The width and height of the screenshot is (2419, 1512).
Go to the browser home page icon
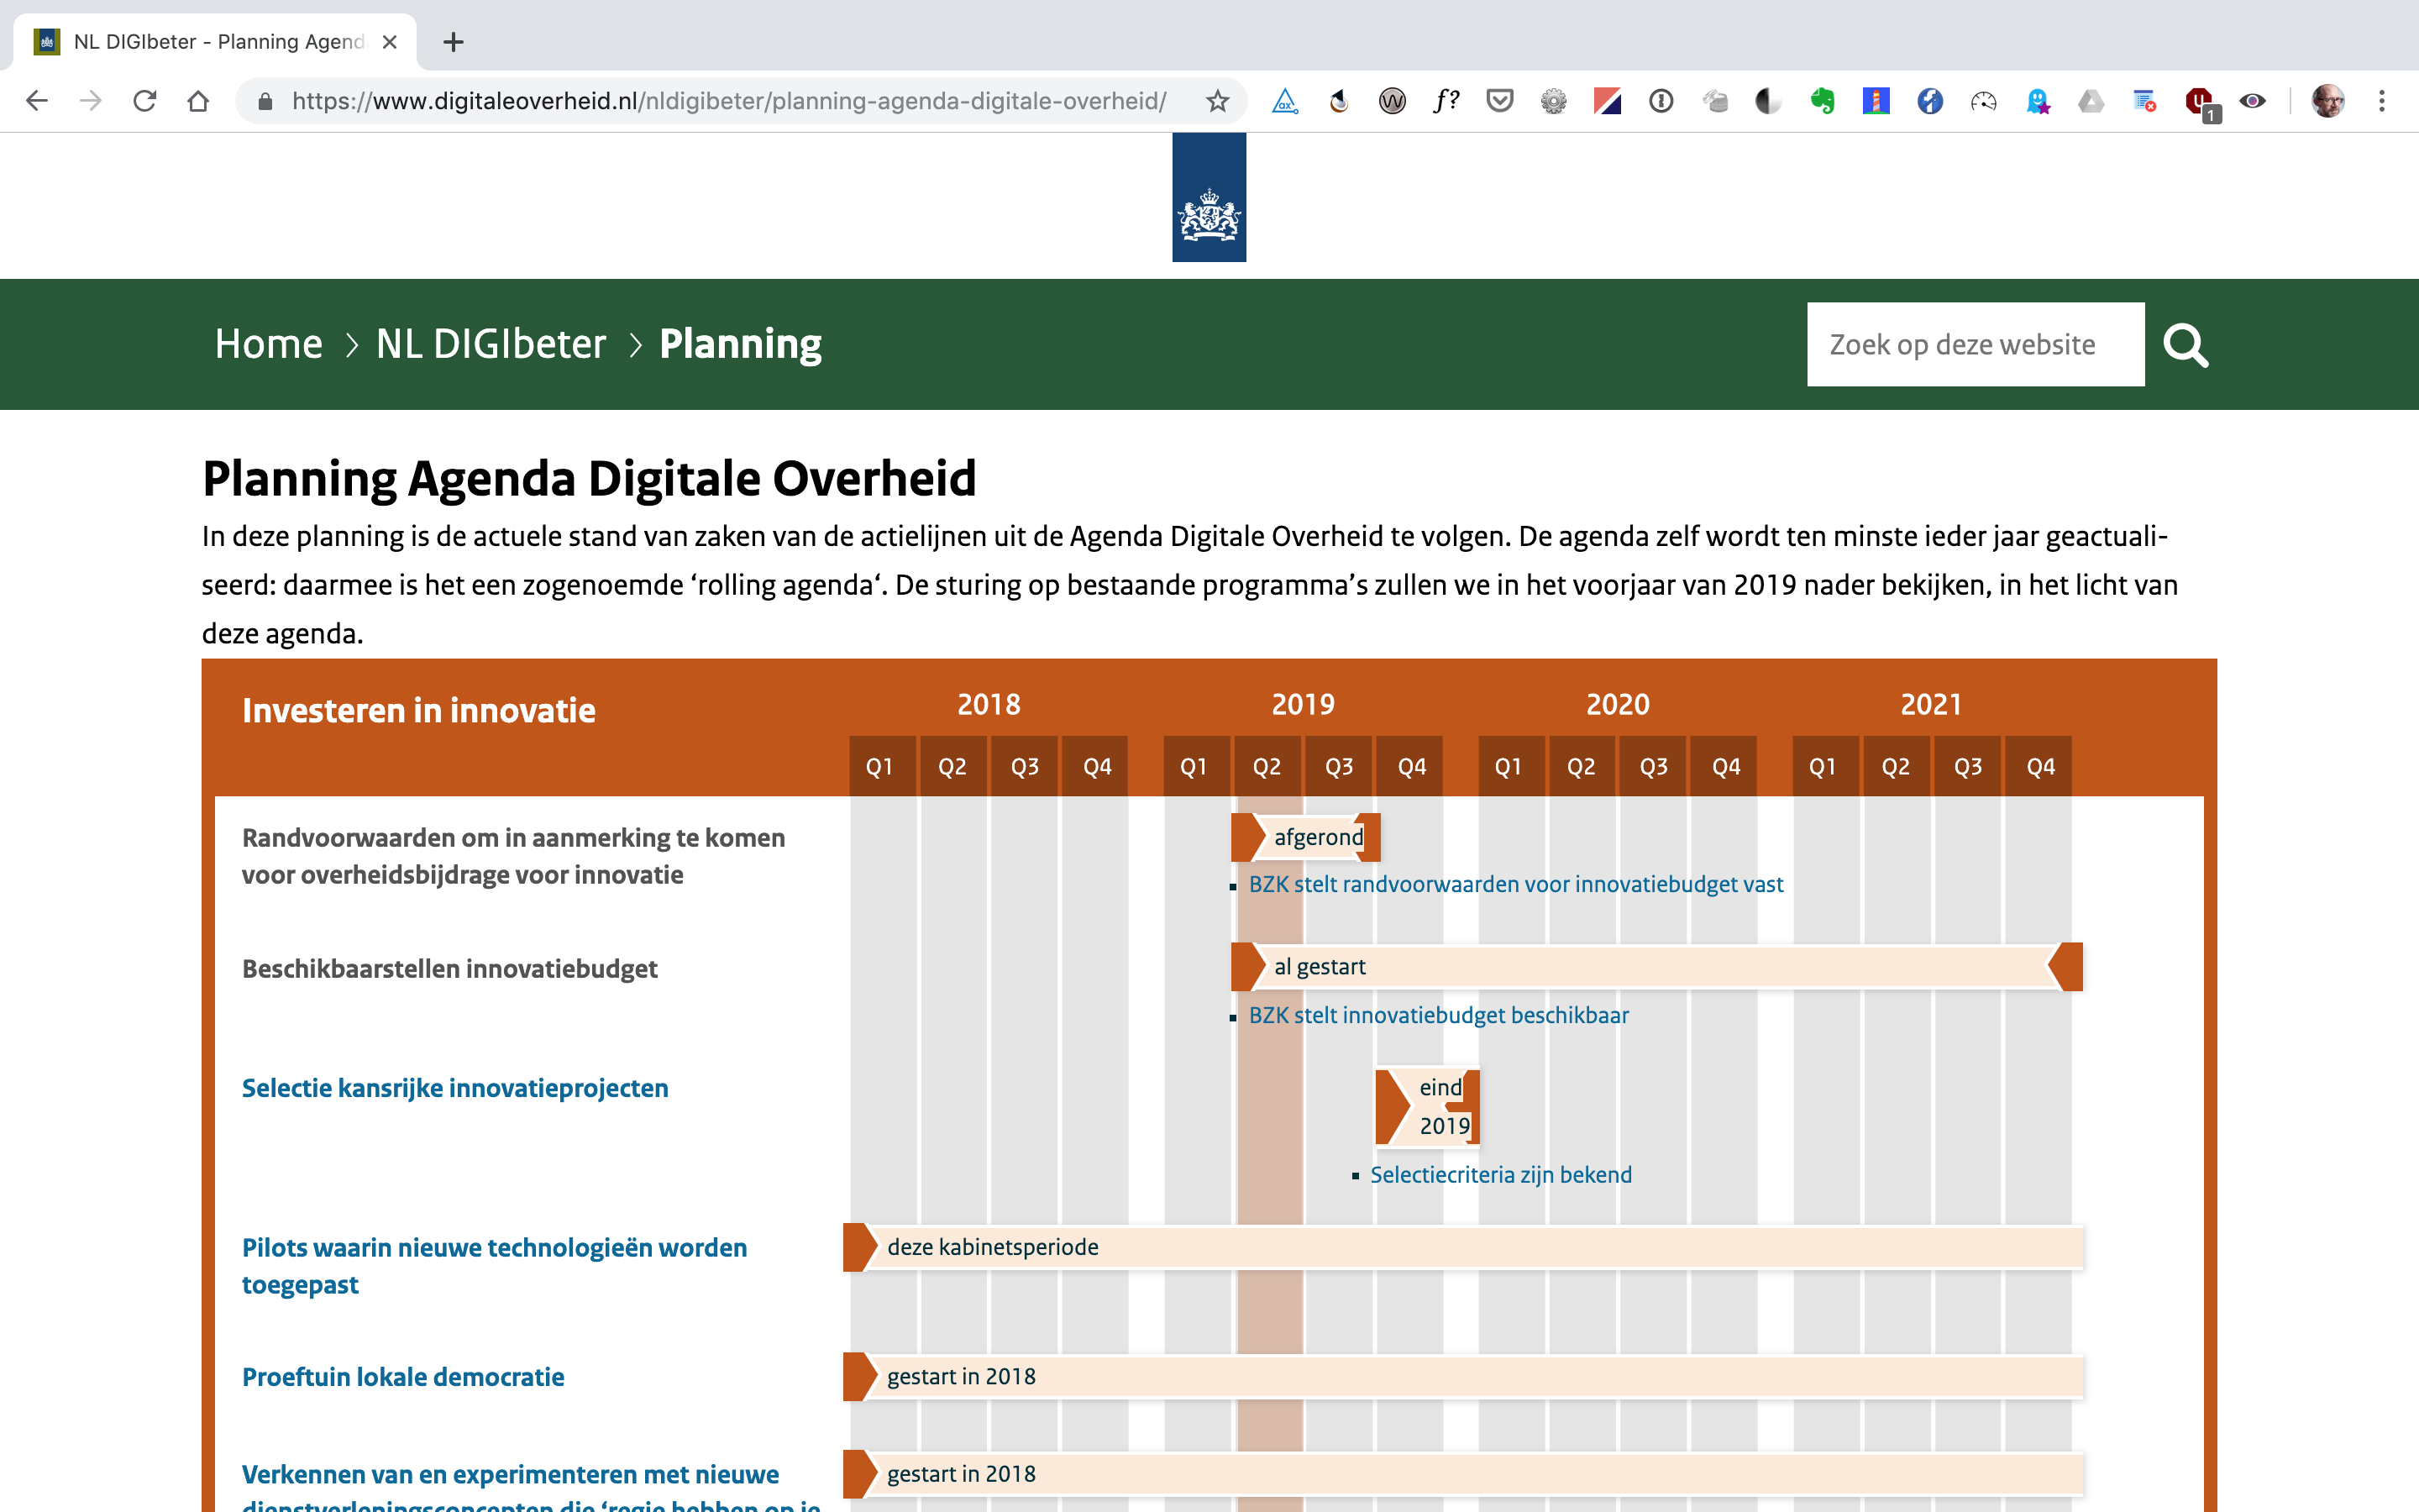[x=198, y=101]
